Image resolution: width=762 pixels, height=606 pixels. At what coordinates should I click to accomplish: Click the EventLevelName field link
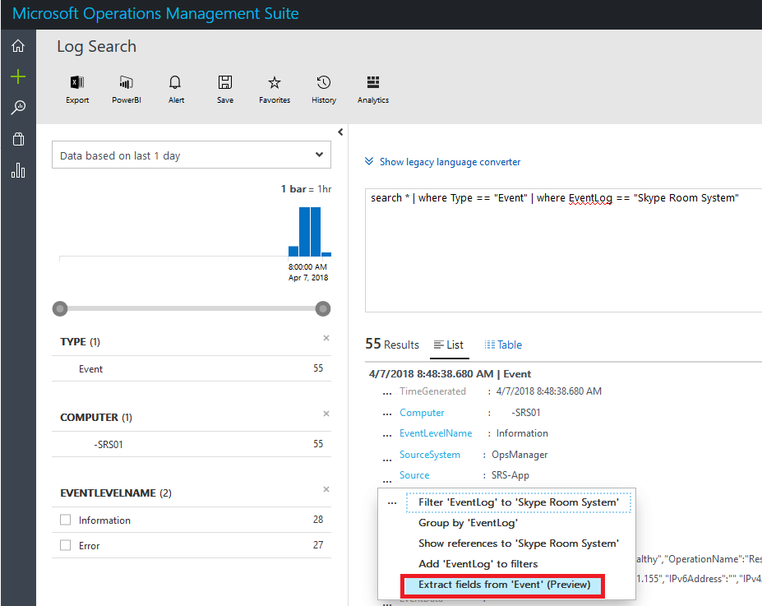pyautogui.click(x=436, y=433)
